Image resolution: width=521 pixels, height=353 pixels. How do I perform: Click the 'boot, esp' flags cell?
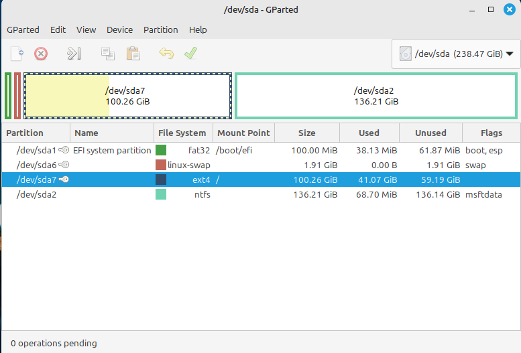[x=484, y=150]
